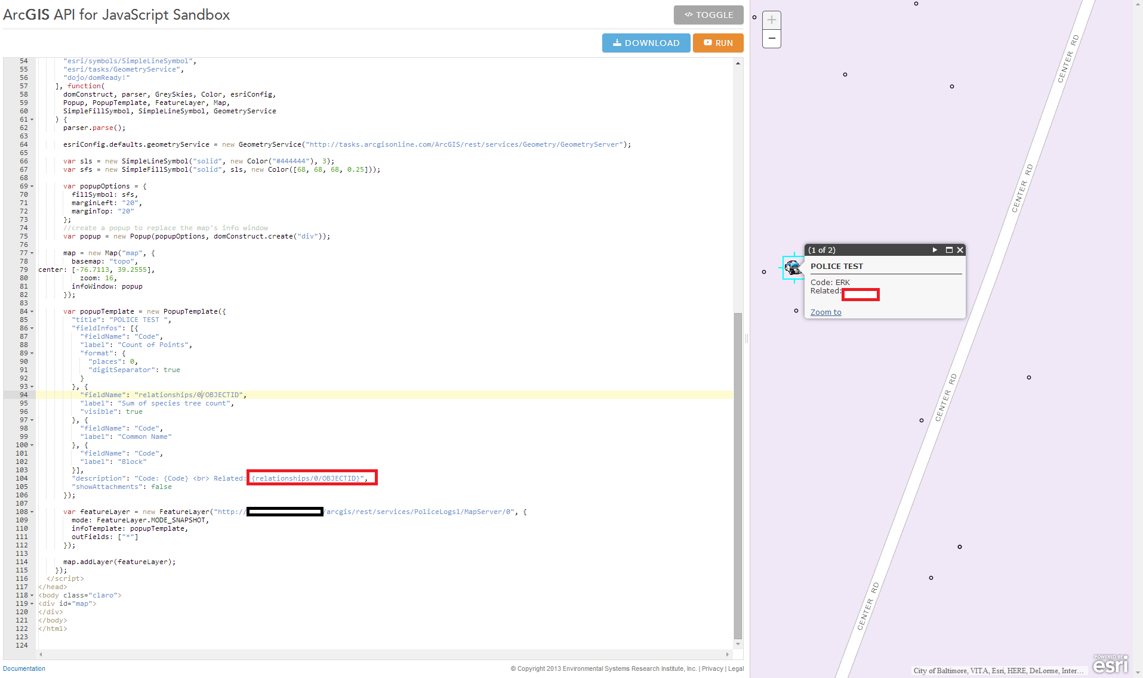Click the '(1 of 2)' popup counter

pyautogui.click(x=822, y=250)
